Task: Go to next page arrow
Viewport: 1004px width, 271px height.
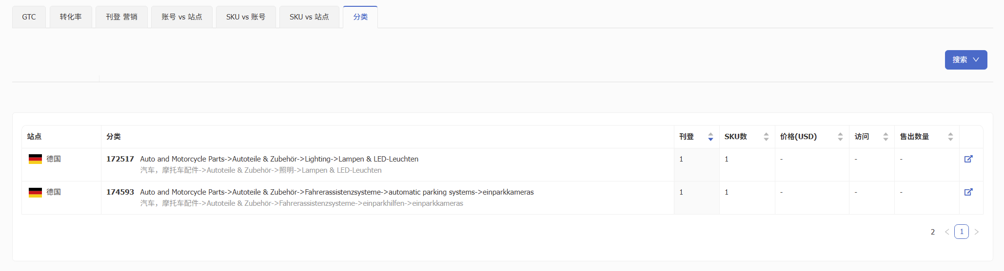Action: (976, 232)
